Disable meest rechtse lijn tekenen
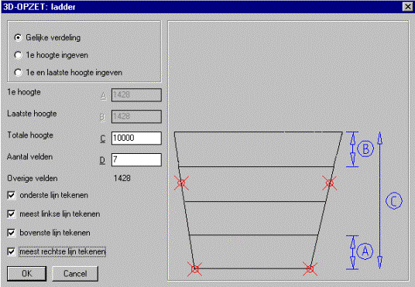 (12, 251)
